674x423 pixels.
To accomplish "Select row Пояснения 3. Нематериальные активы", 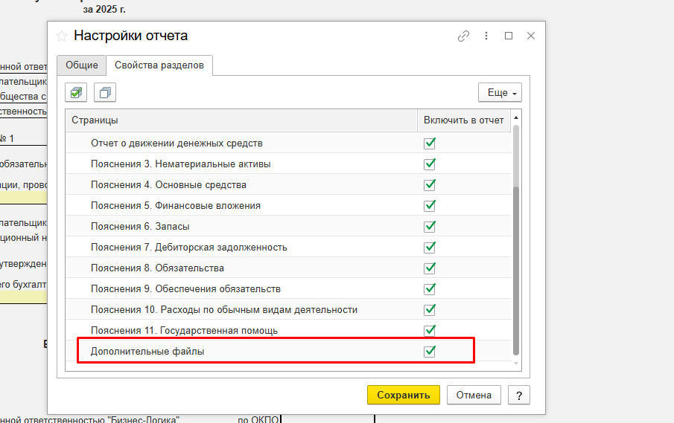I will (288, 164).
